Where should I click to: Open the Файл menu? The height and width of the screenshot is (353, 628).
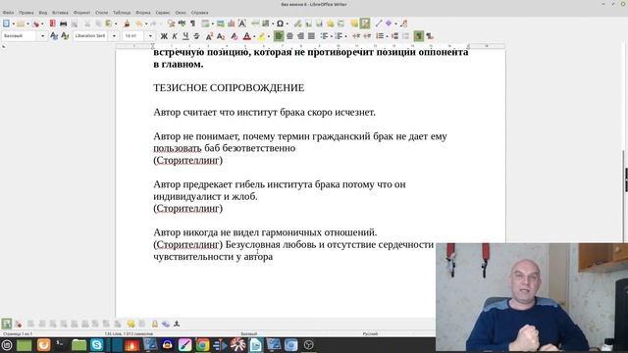8,13
